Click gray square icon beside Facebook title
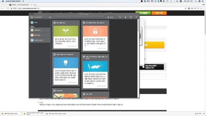The height and width of the screenshot is (116, 206). click(x=54, y=91)
